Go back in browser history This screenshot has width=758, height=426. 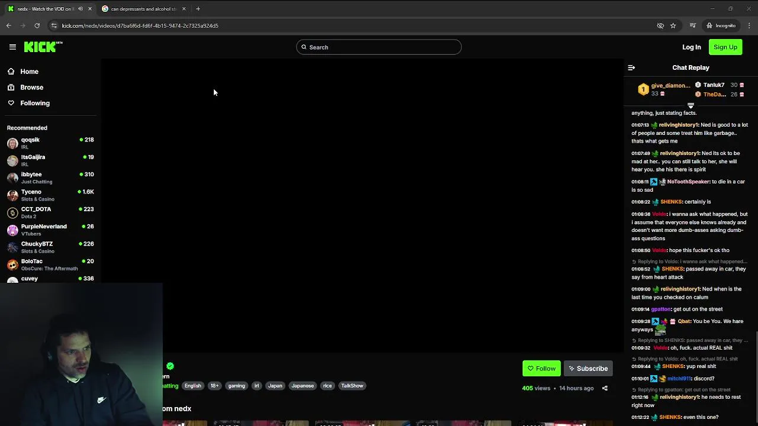point(8,25)
